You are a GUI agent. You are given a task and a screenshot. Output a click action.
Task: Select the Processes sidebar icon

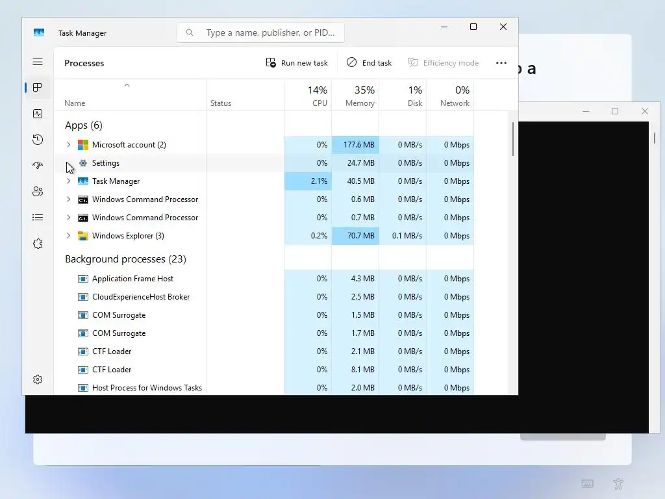click(38, 88)
